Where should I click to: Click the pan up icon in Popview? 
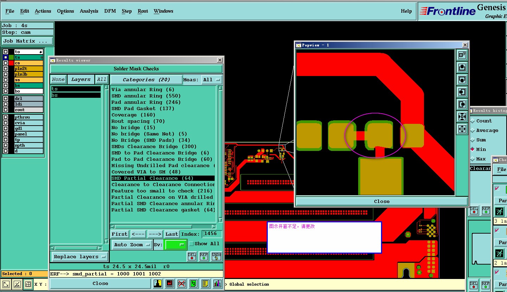[462, 67]
